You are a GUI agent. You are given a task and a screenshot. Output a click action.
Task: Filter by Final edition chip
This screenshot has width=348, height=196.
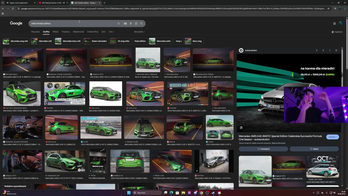[140, 41]
